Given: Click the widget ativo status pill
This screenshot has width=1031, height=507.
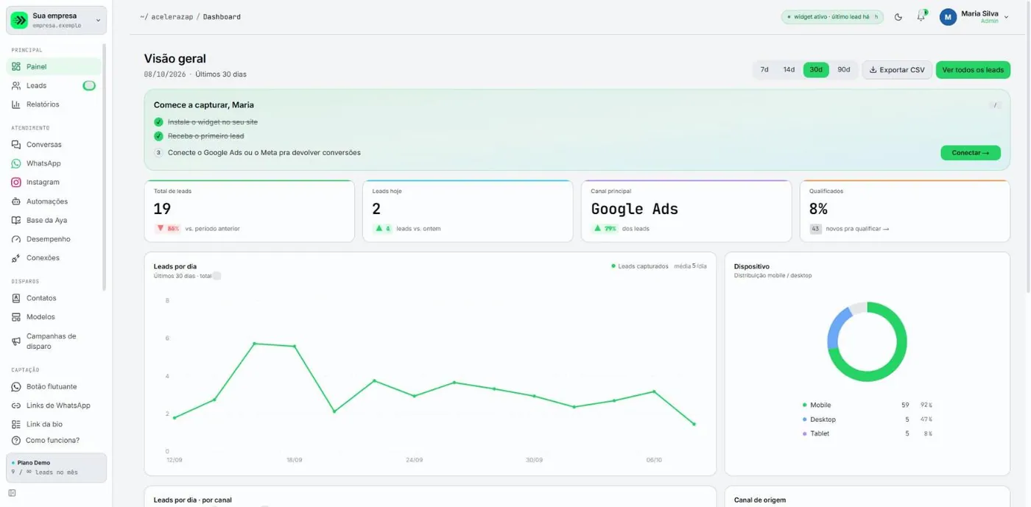Looking at the screenshot, I should coord(832,17).
